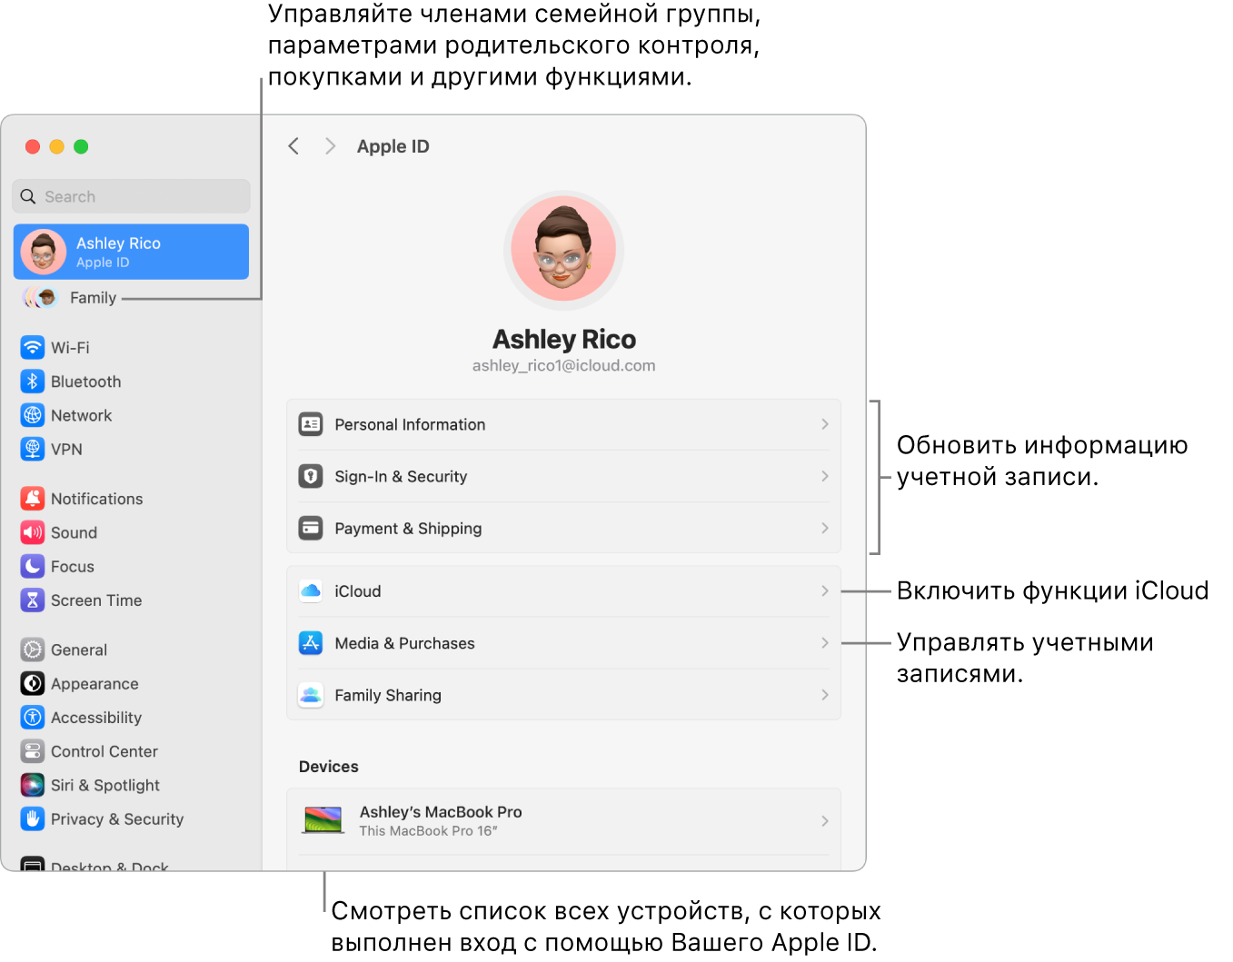
Task: Click the Devices section heading
Action: coord(329,767)
